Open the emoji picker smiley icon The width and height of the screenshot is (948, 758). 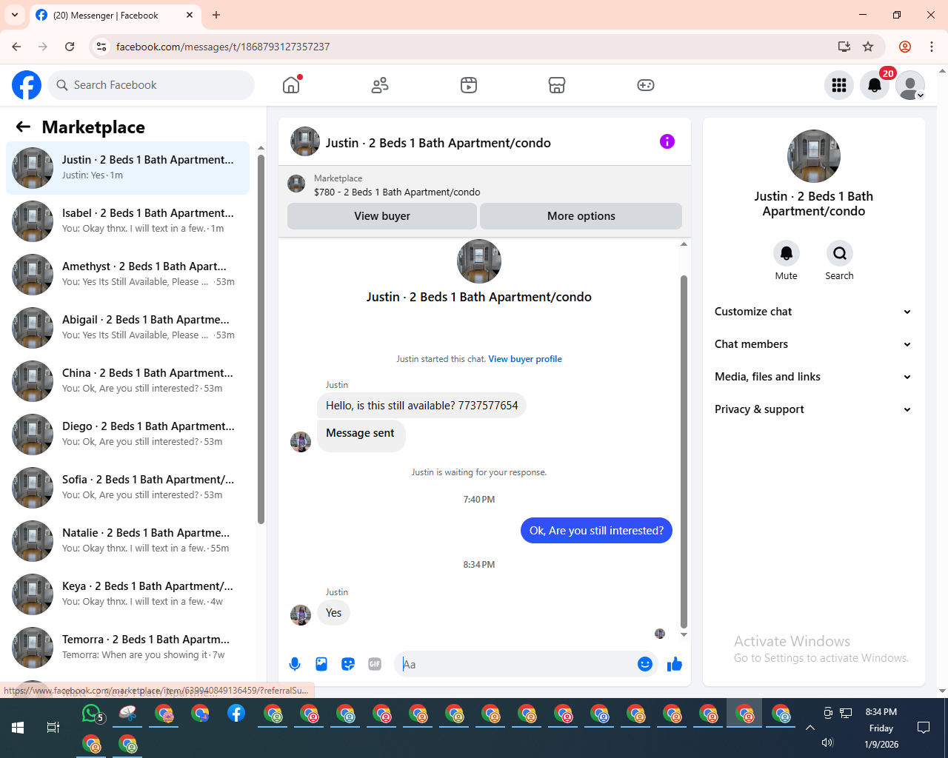(x=645, y=664)
